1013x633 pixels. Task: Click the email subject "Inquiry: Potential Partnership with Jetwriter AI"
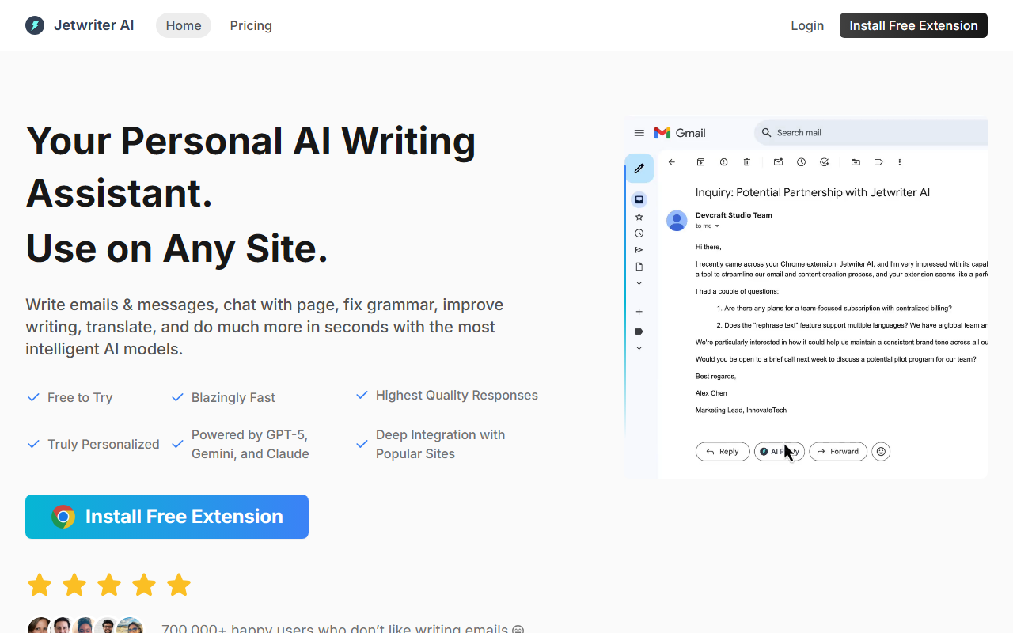(x=813, y=192)
